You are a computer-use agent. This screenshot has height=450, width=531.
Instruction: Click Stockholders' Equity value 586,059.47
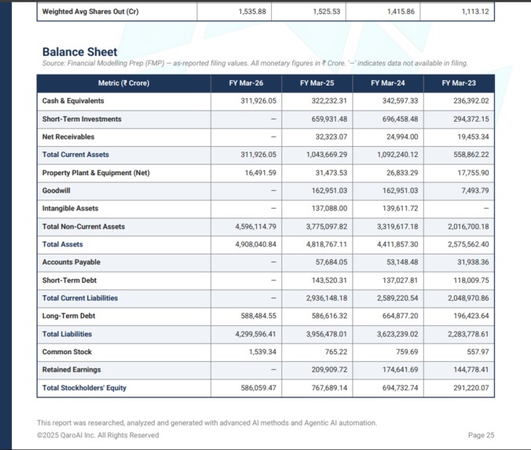258,388
